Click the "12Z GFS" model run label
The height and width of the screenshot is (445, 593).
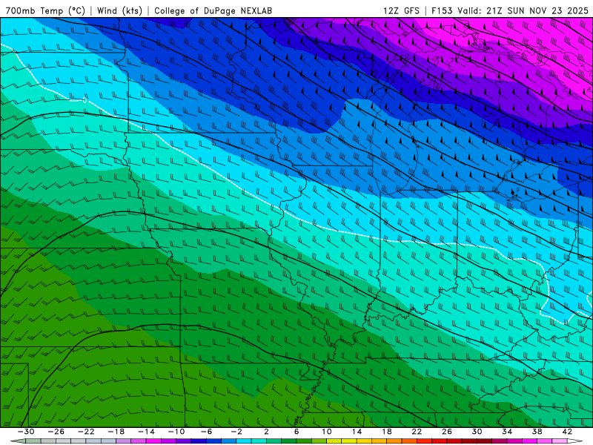click(401, 10)
